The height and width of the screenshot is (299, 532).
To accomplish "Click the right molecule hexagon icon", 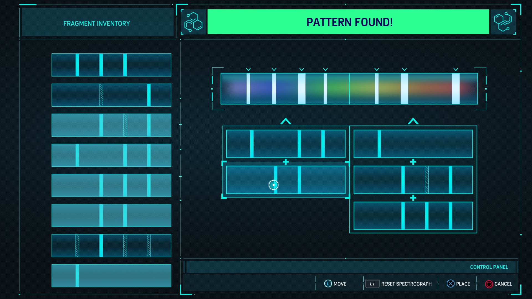I will (x=503, y=22).
